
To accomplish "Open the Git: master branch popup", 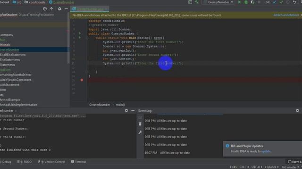I will tap(291, 167).
